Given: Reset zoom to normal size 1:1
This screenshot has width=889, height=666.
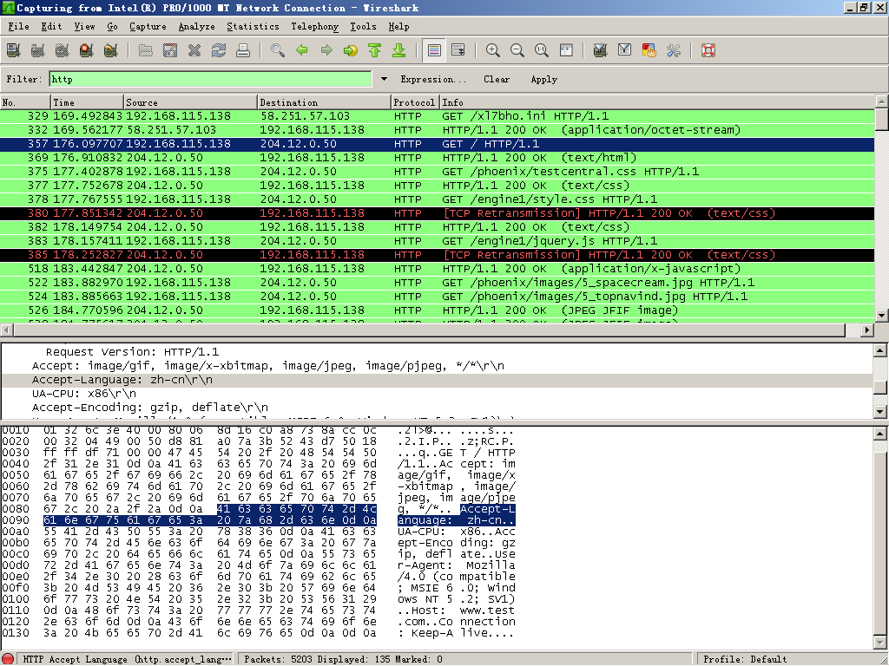Looking at the screenshot, I should tap(542, 50).
